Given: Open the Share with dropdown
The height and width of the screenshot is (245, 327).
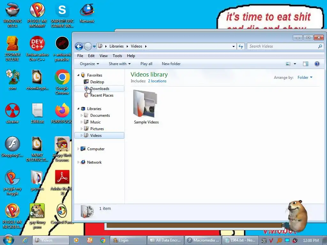Looking at the screenshot, I should coord(120,64).
